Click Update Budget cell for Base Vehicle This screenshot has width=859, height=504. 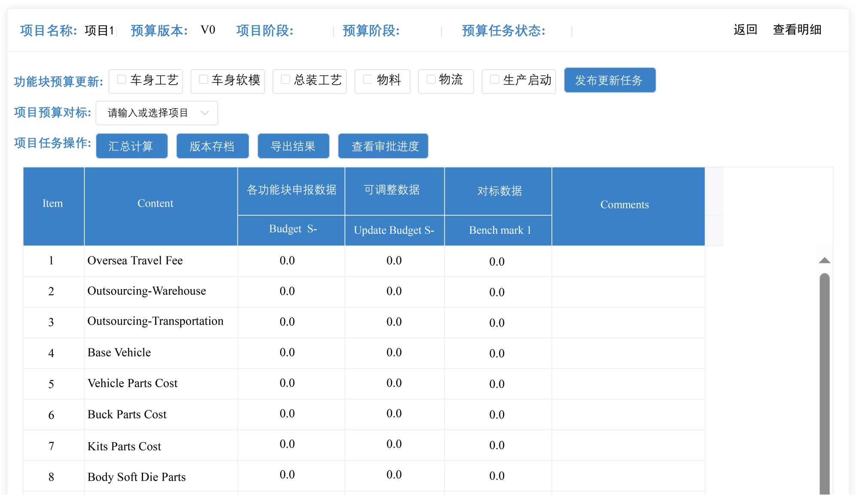[x=394, y=353]
